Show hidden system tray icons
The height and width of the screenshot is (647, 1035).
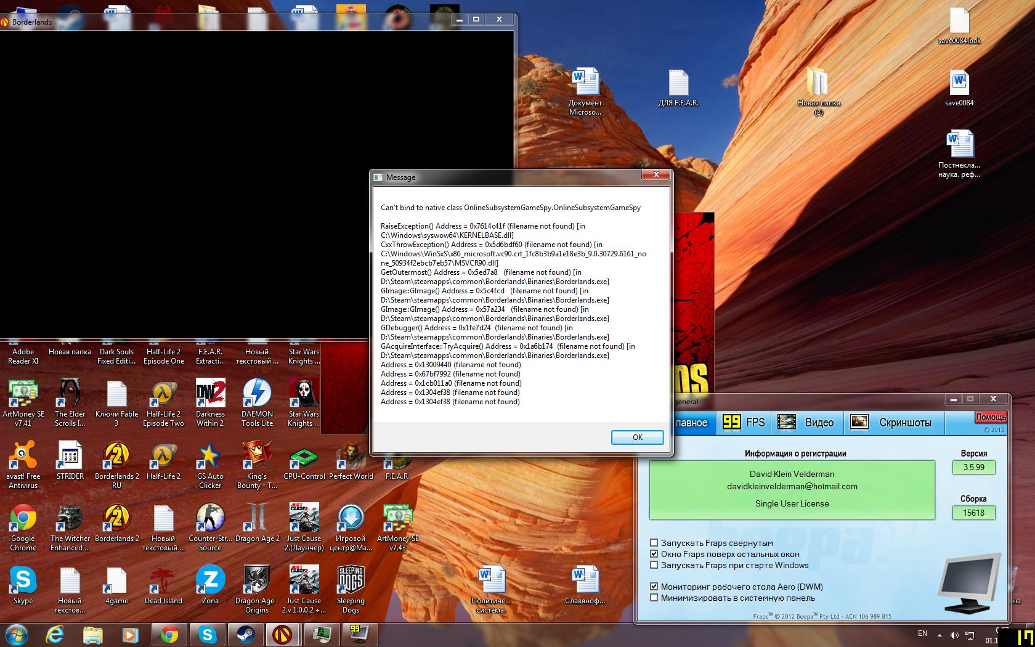point(940,635)
